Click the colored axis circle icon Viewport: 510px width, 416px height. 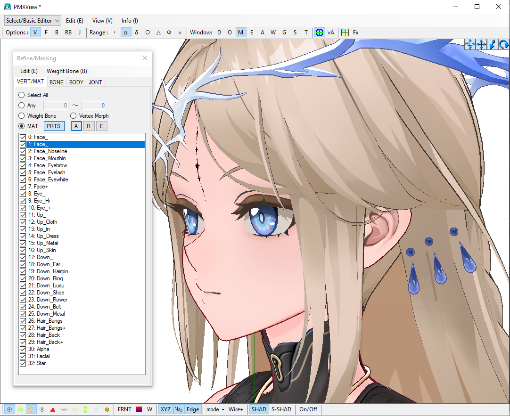pyautogui.click(x=320, y=33)
